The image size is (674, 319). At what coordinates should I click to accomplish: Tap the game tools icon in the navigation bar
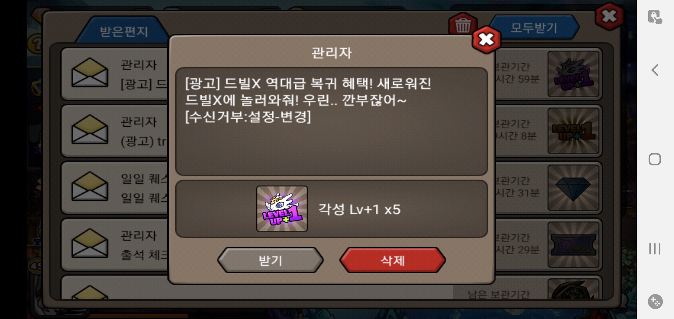[x=655, y=302]
